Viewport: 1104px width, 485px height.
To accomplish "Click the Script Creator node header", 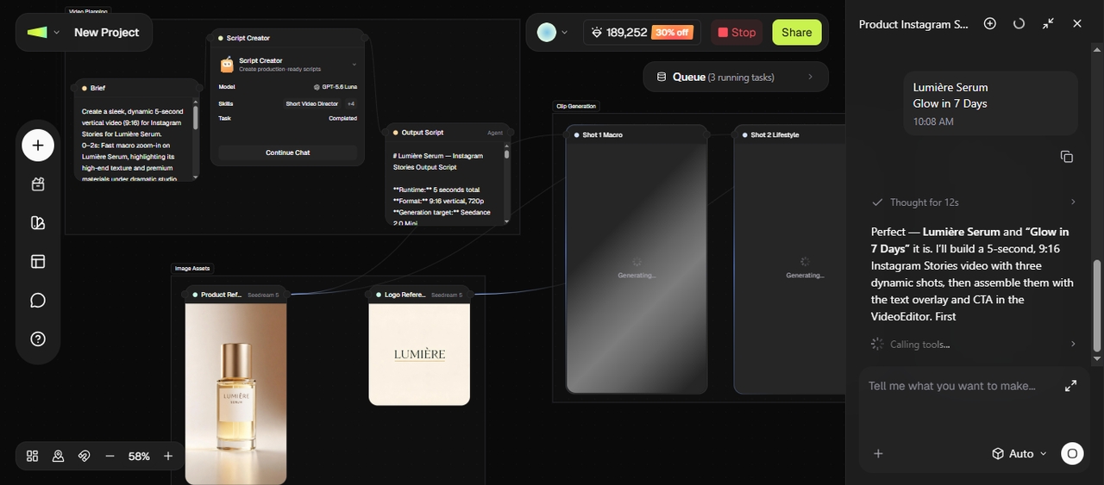I will (289, 38).
